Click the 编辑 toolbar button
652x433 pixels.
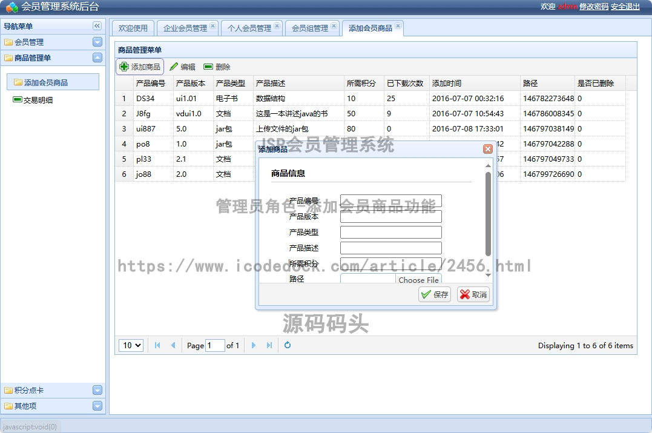(183, 67)
